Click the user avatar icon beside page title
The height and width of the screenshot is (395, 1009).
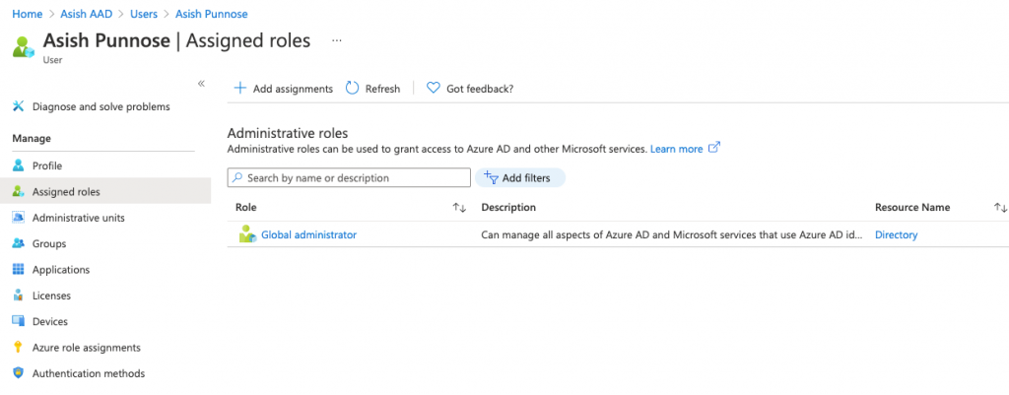click(24, 47)
